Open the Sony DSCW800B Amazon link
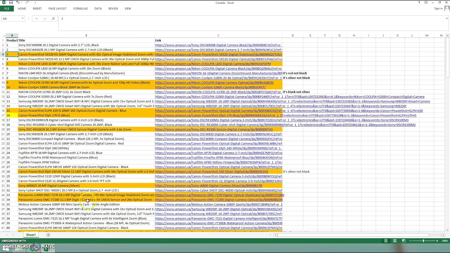The width and height of the screenshot is (450, 253). coord(218,45)
